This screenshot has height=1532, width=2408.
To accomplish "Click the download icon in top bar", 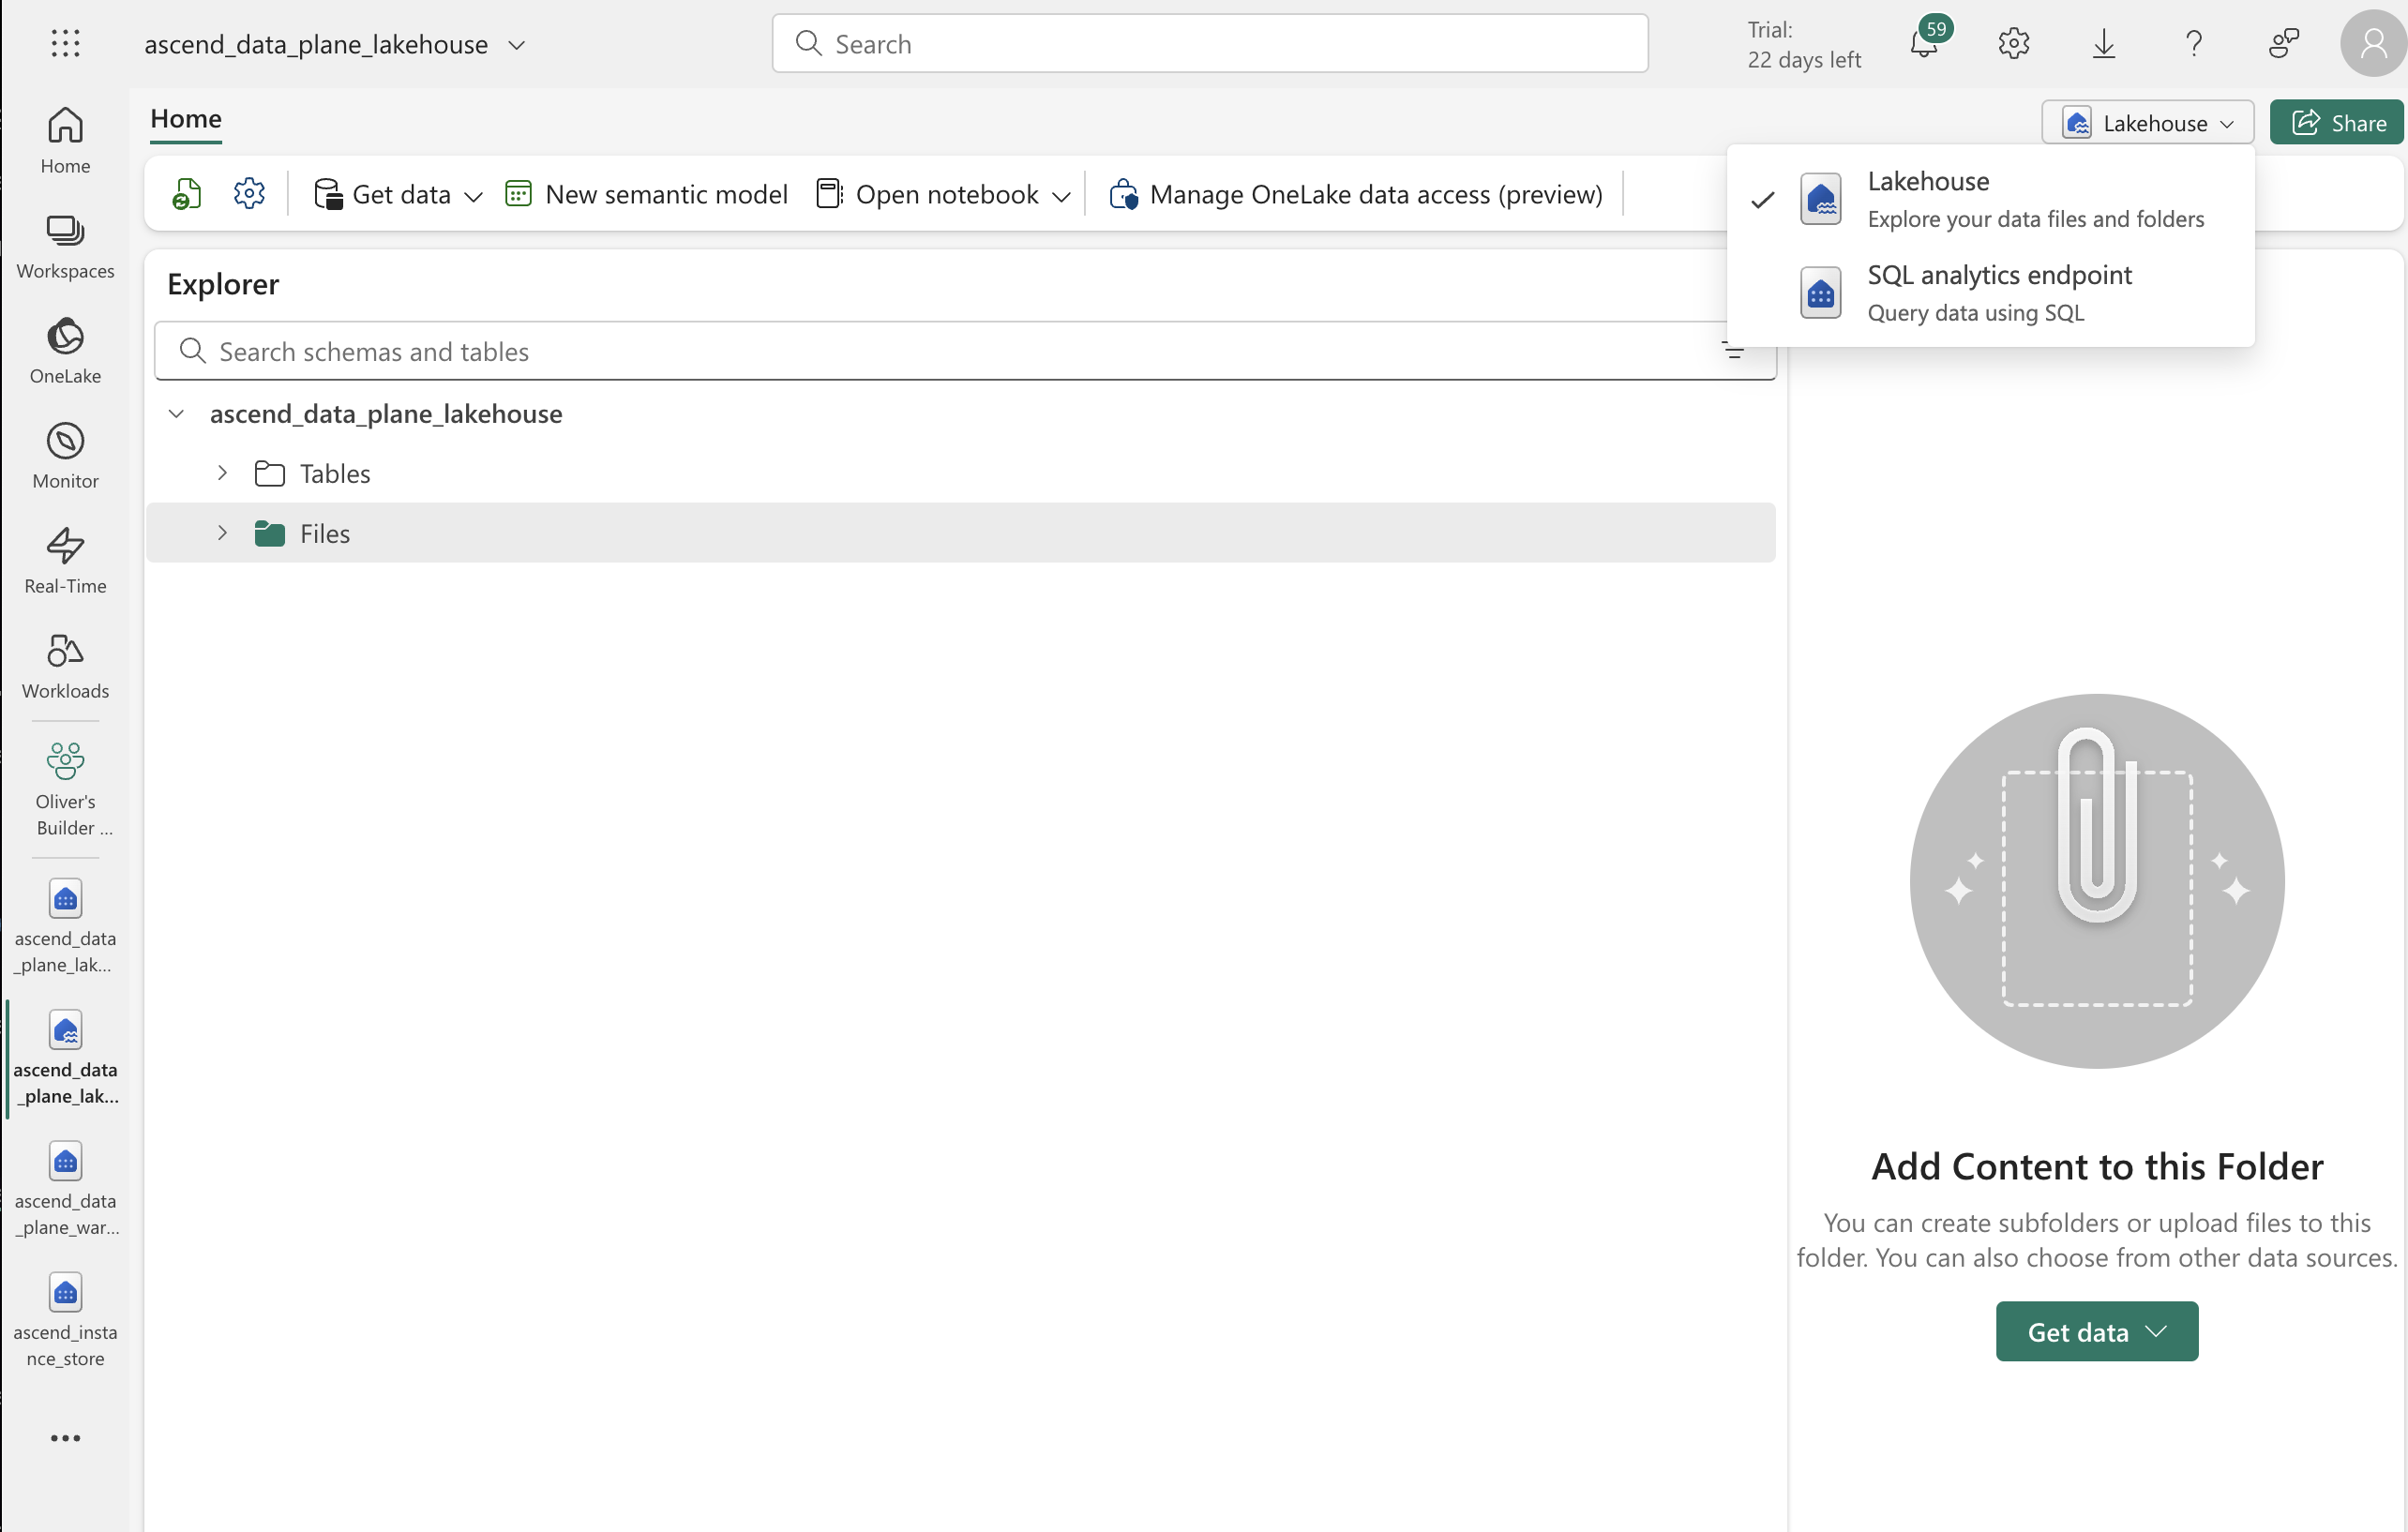I will [x=2104, y=43].
